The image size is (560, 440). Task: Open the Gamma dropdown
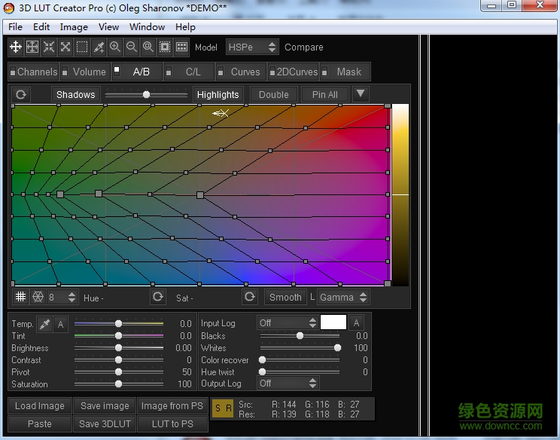point(343,297)
